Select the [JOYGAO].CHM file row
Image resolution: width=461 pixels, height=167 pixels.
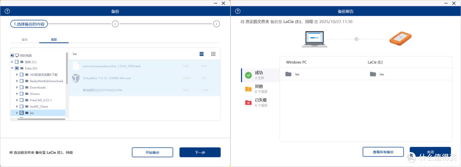coord(145,90)
